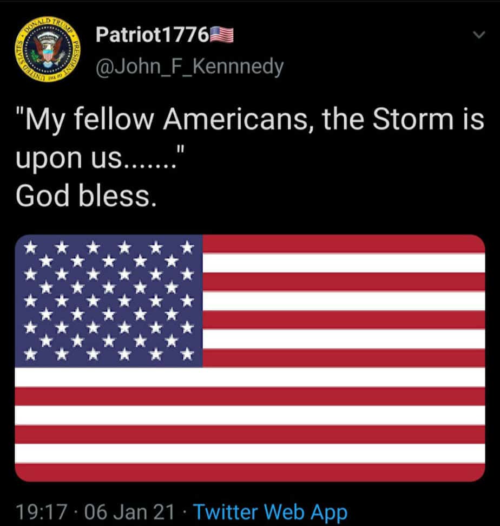Click the blue star field of the flag

109,301
